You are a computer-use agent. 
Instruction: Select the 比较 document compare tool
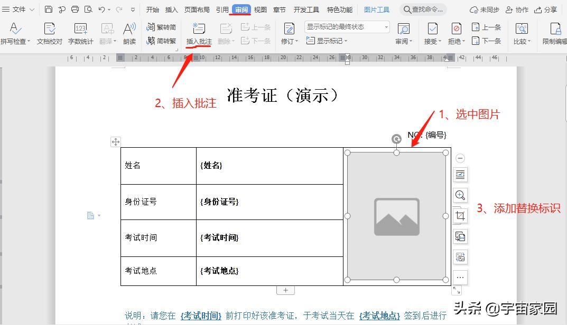click(x=522, y=33)
